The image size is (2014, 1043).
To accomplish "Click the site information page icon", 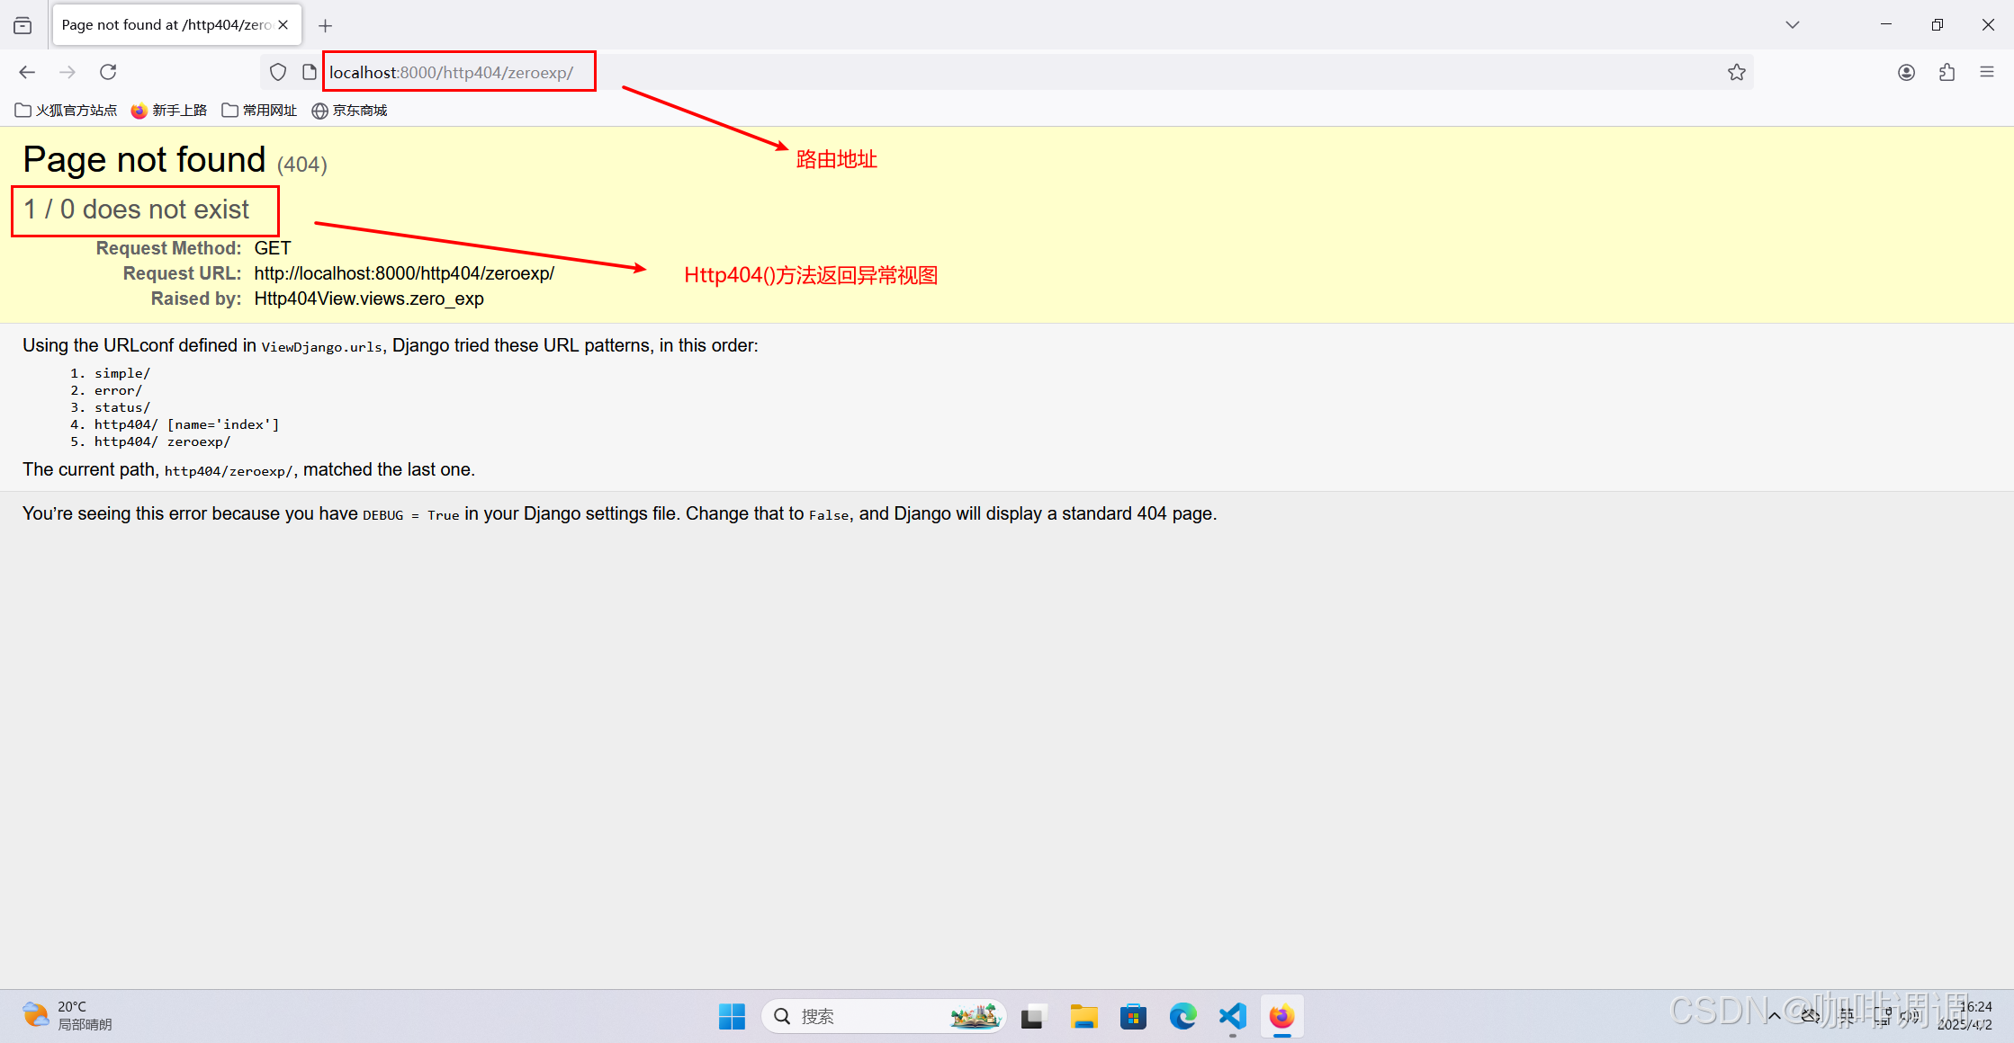I will [309, 72].
